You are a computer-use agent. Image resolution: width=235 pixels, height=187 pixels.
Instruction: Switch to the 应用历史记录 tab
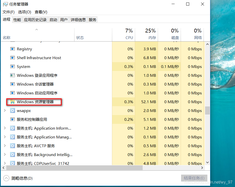point(35,20)
